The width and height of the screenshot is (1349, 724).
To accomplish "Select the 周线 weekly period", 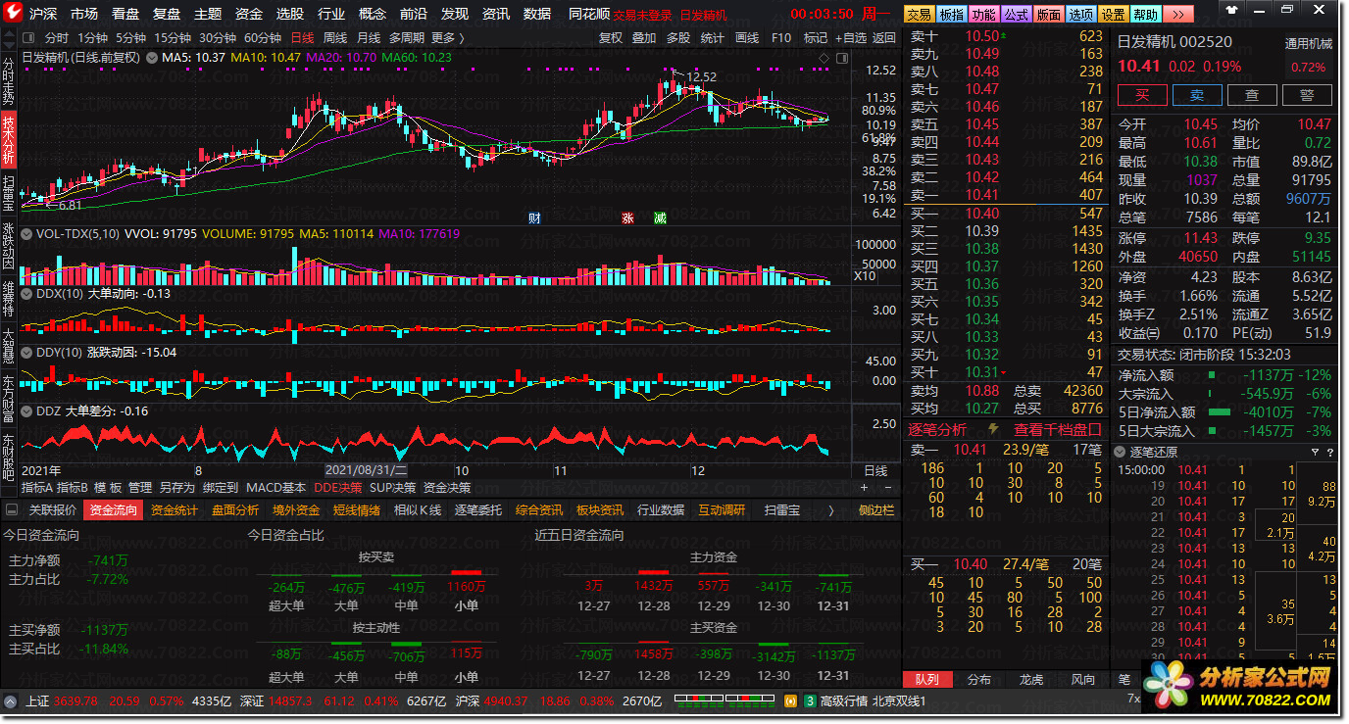I will [x=335, y=38].
